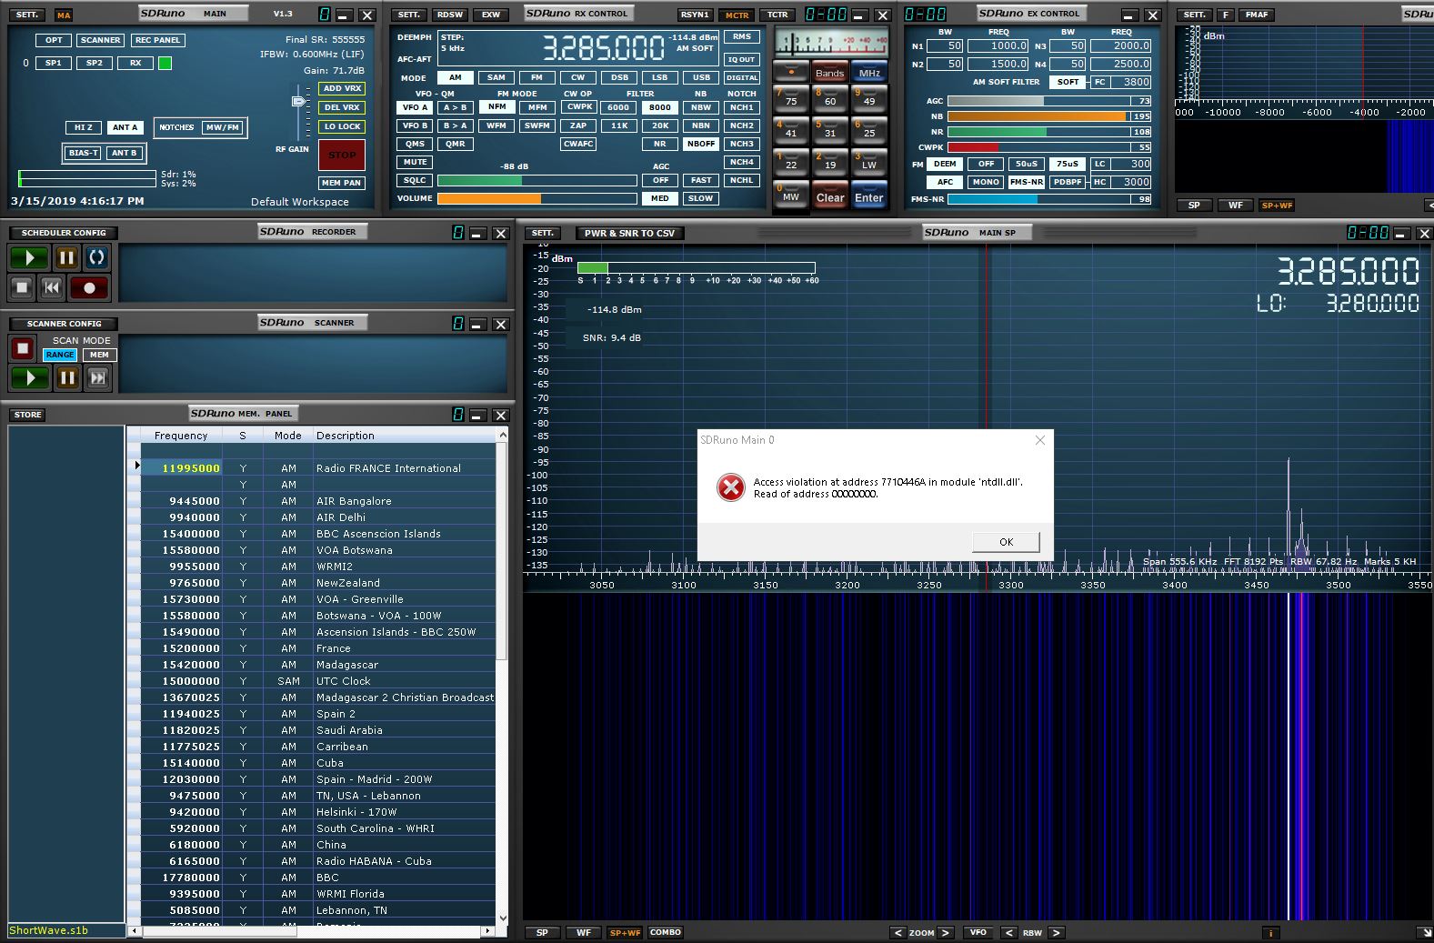This screenshot has height=943, width=1434.
Task: Open the OPT options menu in Main
Action: click(55, 40)
